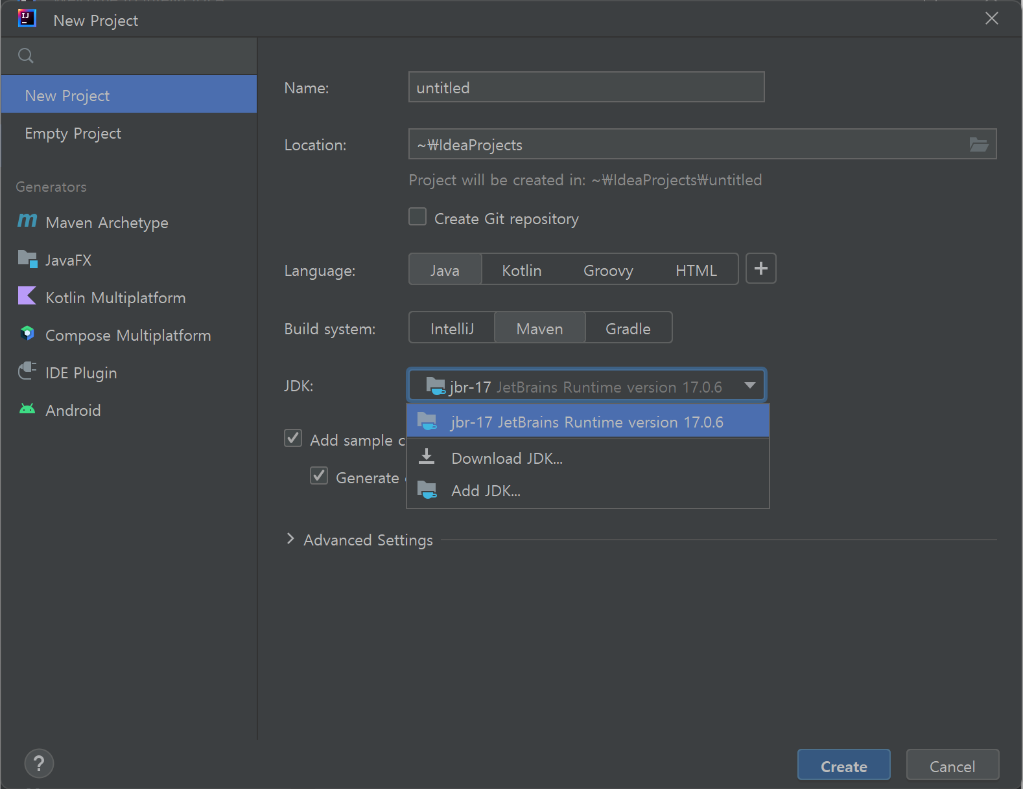Click the 'Project will be created in' text
Screen dimensions: 1023x789
(x=585, y=179)
